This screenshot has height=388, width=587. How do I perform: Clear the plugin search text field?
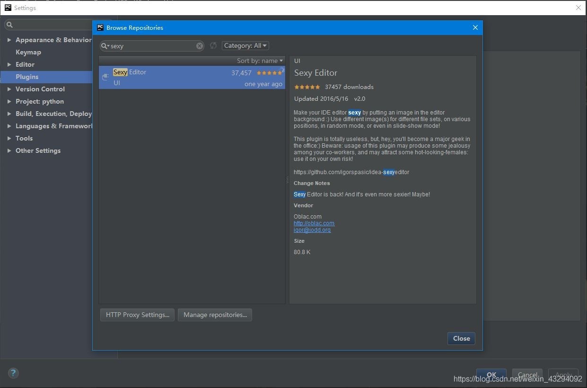point(200,46)
